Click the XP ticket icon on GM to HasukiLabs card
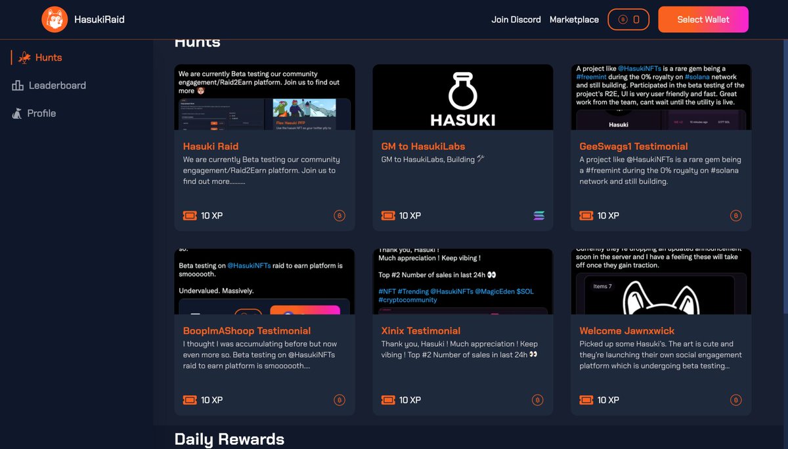The image size is (788, 449). [x=388, y=215]
